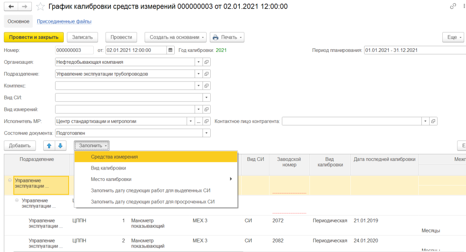Choose Средства измерения from Заполнить menu
This screenshot has height=252, width=466.
coord(114,157)
